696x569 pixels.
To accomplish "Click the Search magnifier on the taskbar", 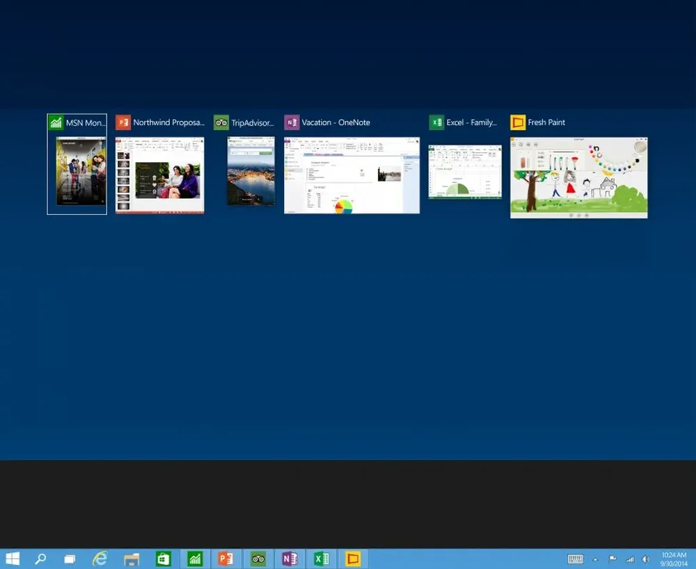I will coord(40,559).
